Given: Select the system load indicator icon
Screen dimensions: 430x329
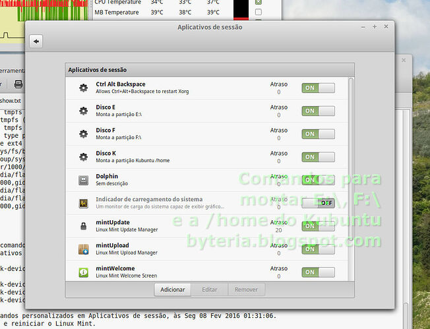Looking at the screenshot, I should point(83,203).
